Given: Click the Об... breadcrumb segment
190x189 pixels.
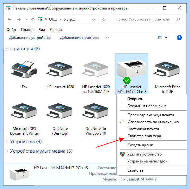Looking at the screenshot, I should [x=53, y=19].
